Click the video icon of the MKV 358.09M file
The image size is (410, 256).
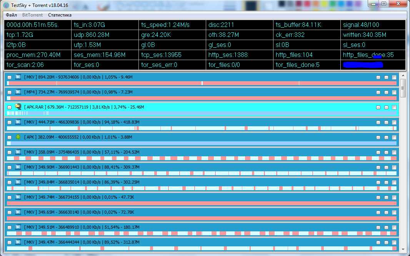[x=18, y=152]
